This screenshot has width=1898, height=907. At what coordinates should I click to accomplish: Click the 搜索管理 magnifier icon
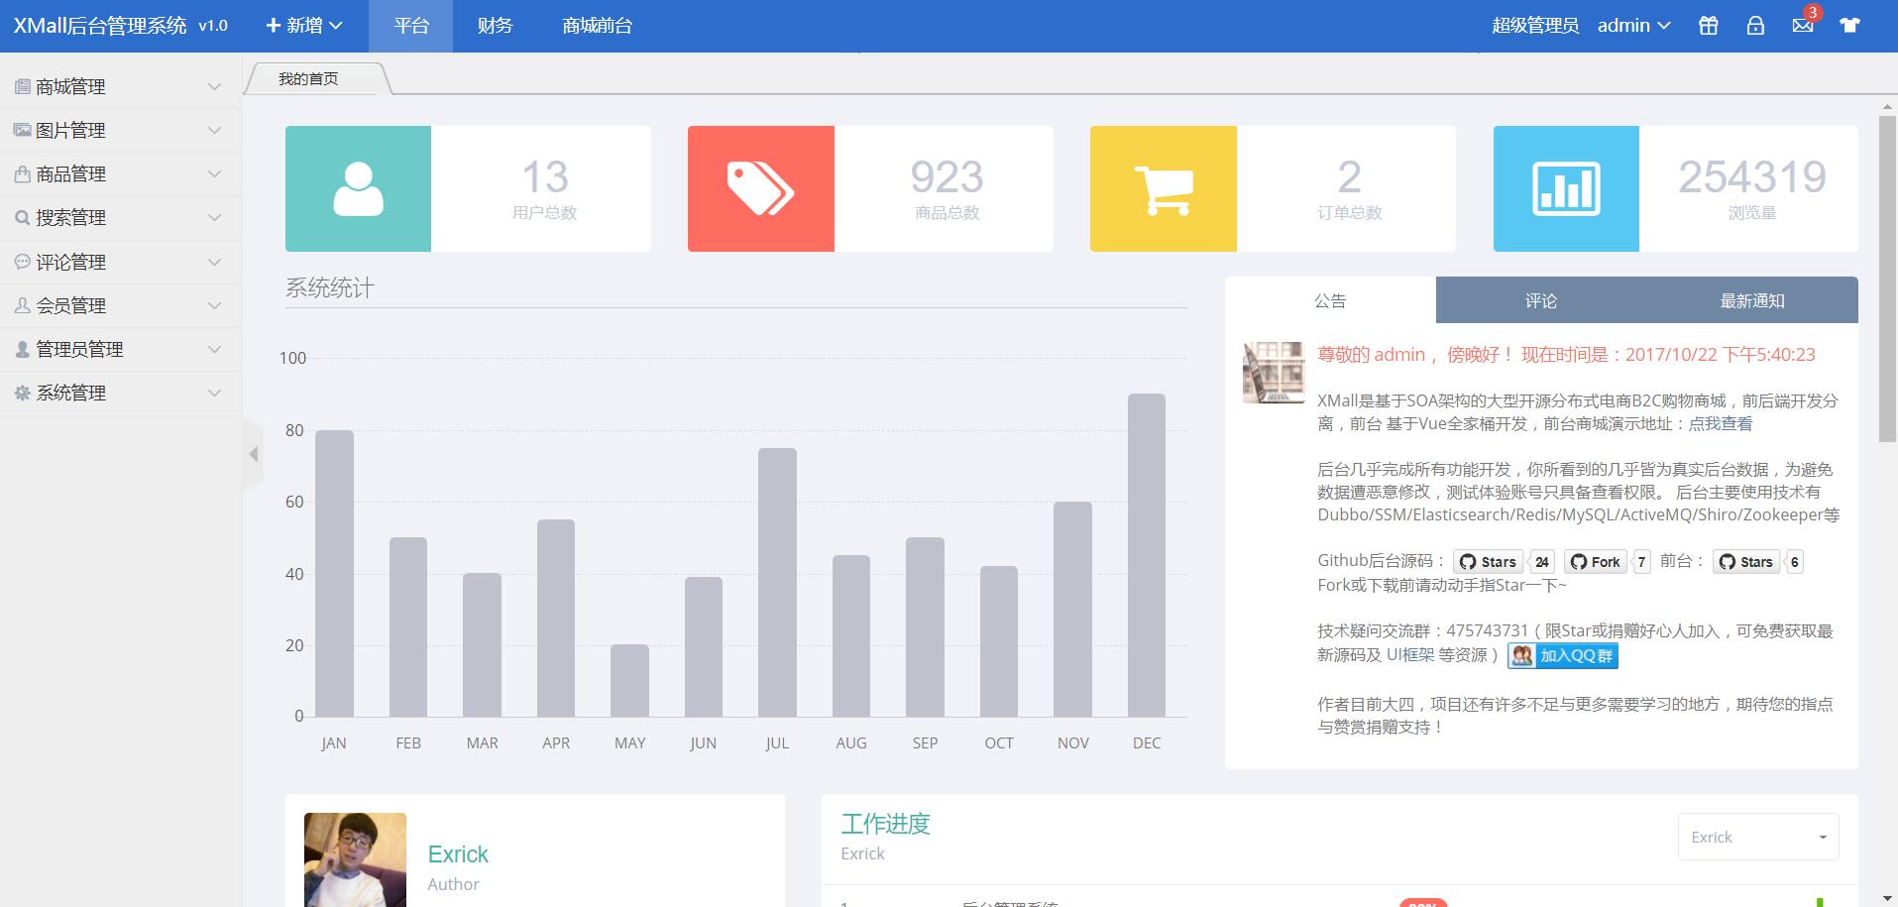22,217
